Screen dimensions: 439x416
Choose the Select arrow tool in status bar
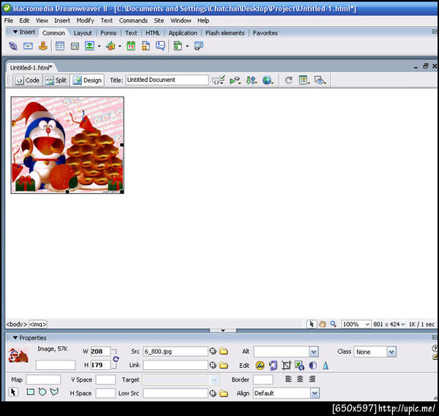312,324
